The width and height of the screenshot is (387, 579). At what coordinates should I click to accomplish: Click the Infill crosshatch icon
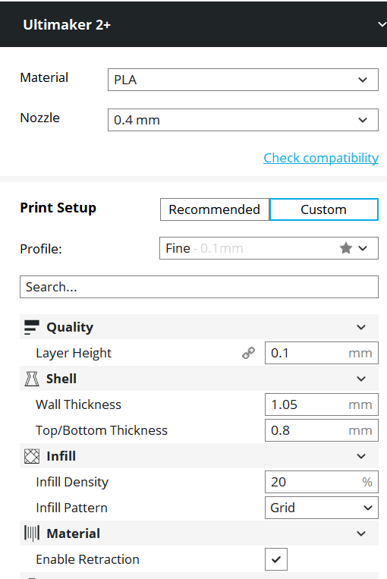31,456
